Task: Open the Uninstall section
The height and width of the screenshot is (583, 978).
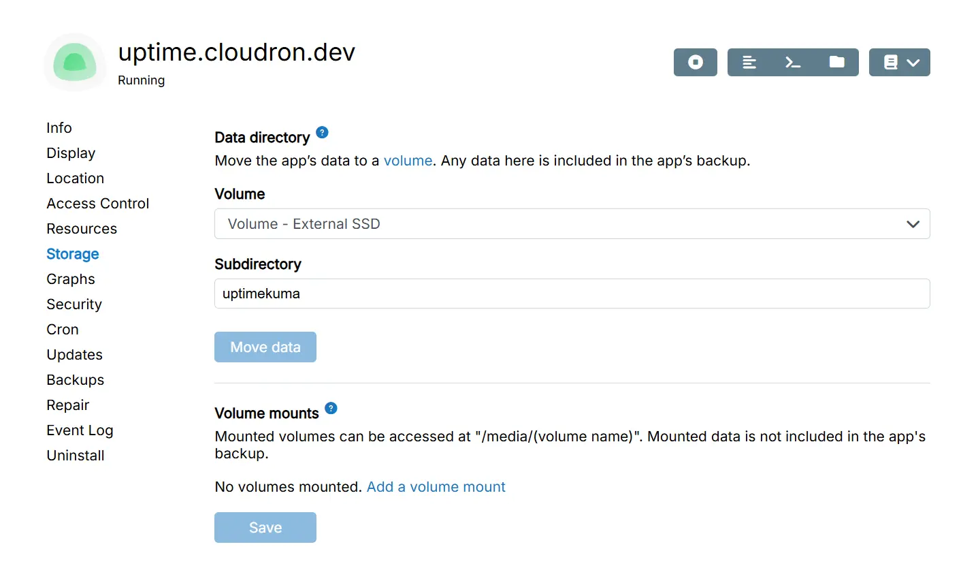Action: click(x=75, y=456)
